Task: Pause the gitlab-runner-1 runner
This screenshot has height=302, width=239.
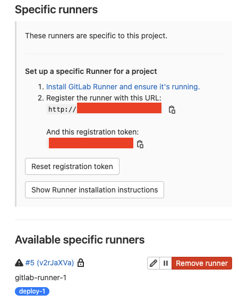Action: [x=166, y=263]
